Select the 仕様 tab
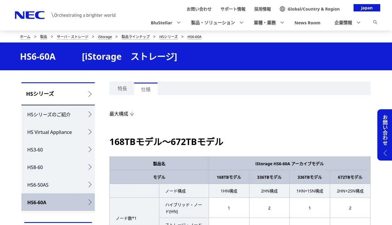392x225 pixels. 146,89
